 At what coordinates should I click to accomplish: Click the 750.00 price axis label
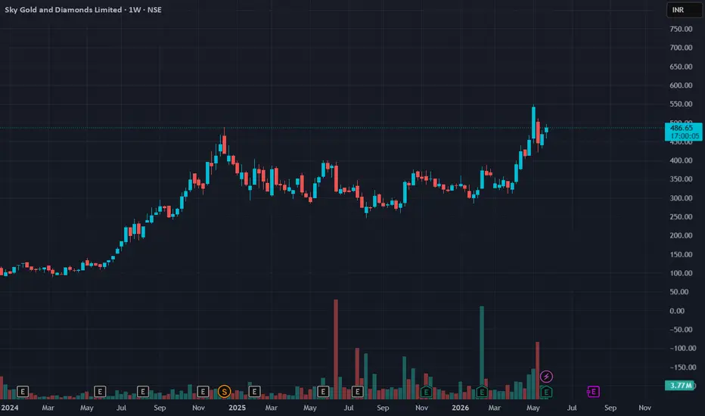(x=681, y=29)
